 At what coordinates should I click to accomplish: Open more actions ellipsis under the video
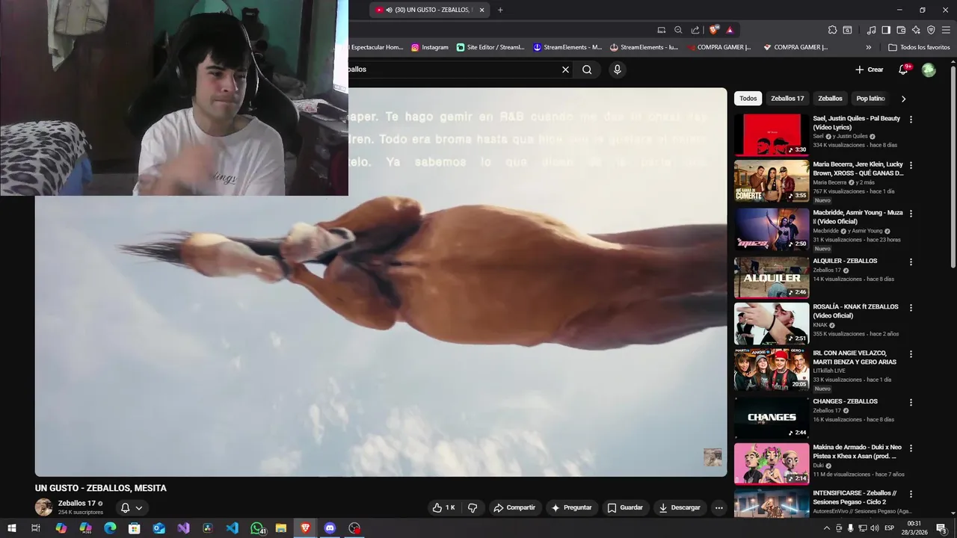pos(718,507)
